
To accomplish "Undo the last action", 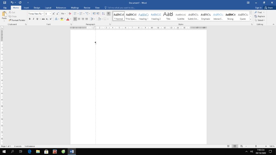I will 12,3.
